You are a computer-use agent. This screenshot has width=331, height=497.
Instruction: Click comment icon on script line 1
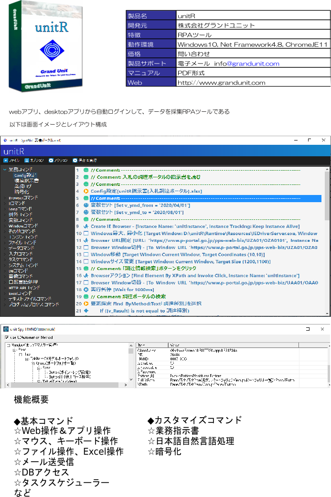pos(86,170)
